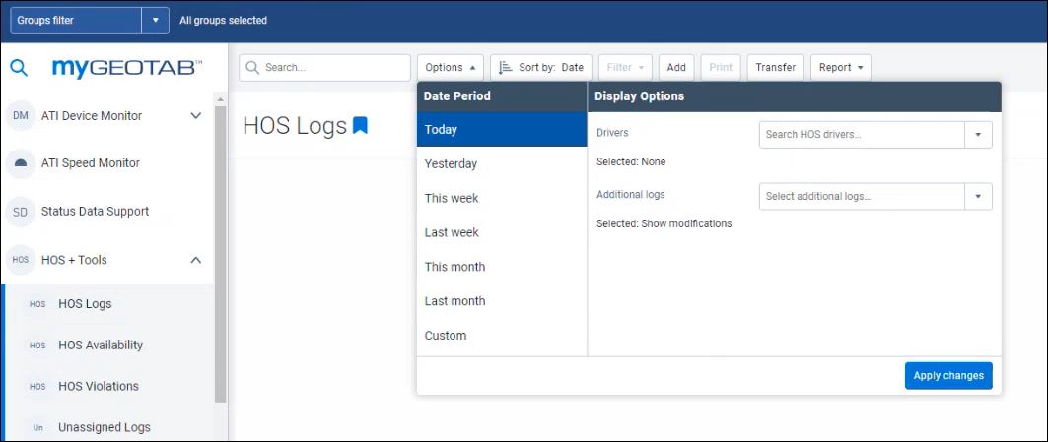Click the Un icon for Unassigned Logs
The height and width of the screenshot is (442, 1048).
[x=37, y=428]
